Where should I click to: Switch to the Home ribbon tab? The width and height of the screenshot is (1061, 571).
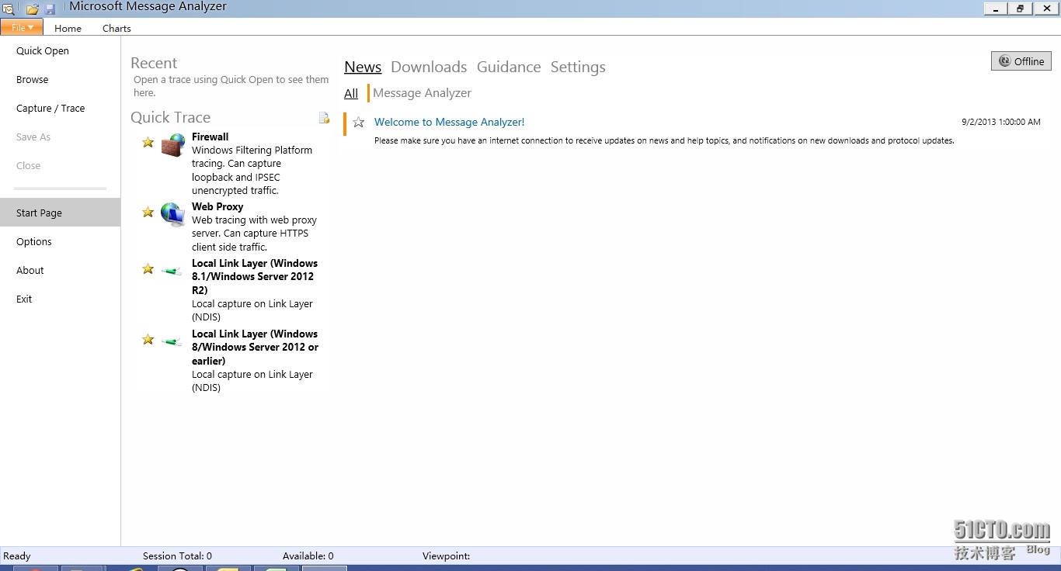click(x=68, y=28)
